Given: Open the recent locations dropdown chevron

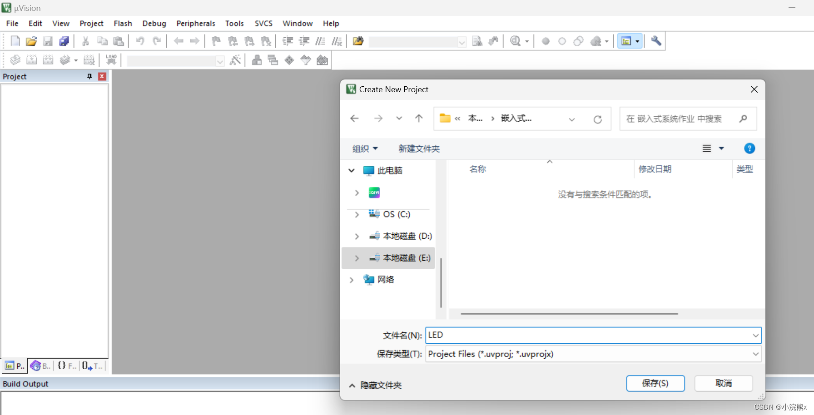Looking at the screenshot, I should click(x=399, y=118).
